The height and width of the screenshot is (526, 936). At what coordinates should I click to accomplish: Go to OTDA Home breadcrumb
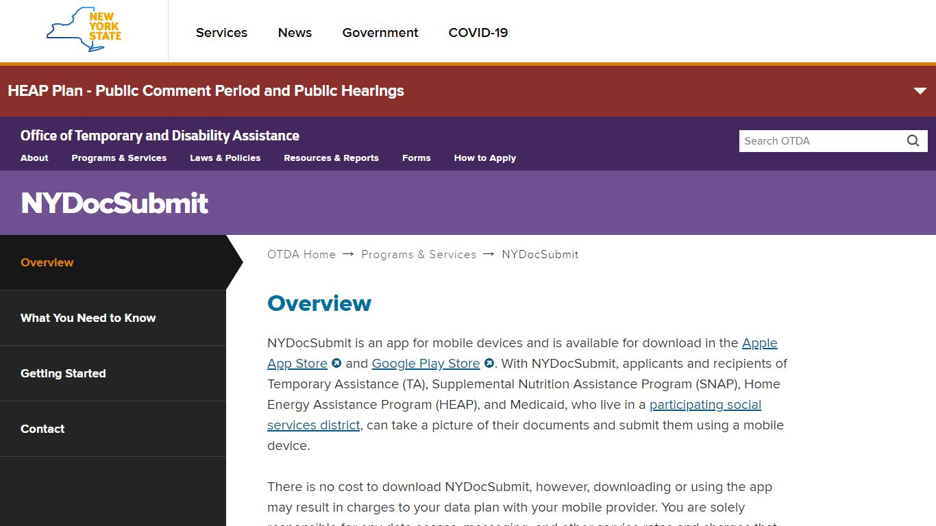coord(301,254)
